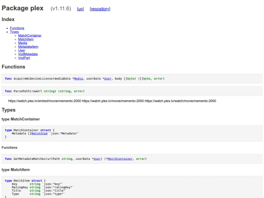Image resolution: width=264 pixels, height=198 pixels.
Task: Open VodPart index entry
Action: point(24,58)
